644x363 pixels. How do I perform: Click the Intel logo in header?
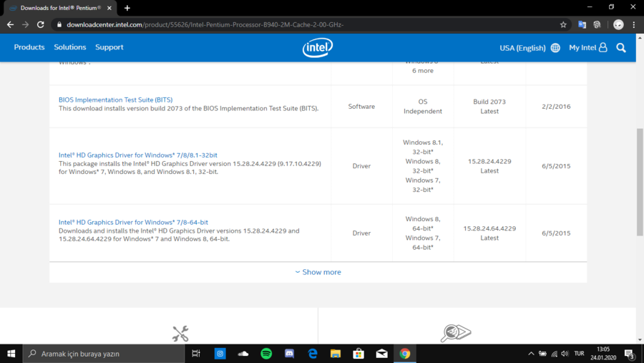(x=318, y=48)
